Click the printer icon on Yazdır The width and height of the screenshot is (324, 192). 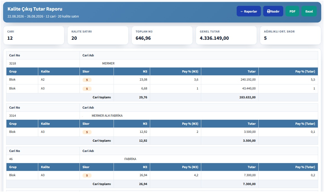pyautogui.click(x=269, y=11)
